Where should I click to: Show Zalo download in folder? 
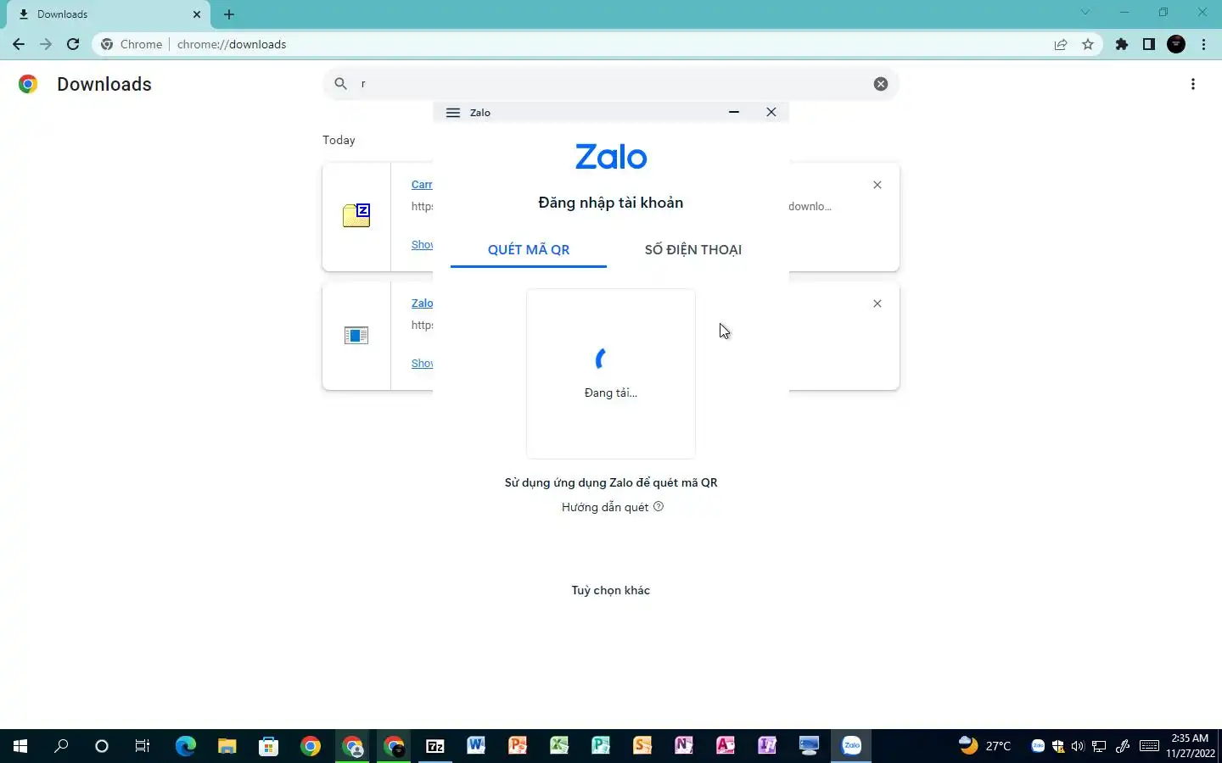pos(422,363)
